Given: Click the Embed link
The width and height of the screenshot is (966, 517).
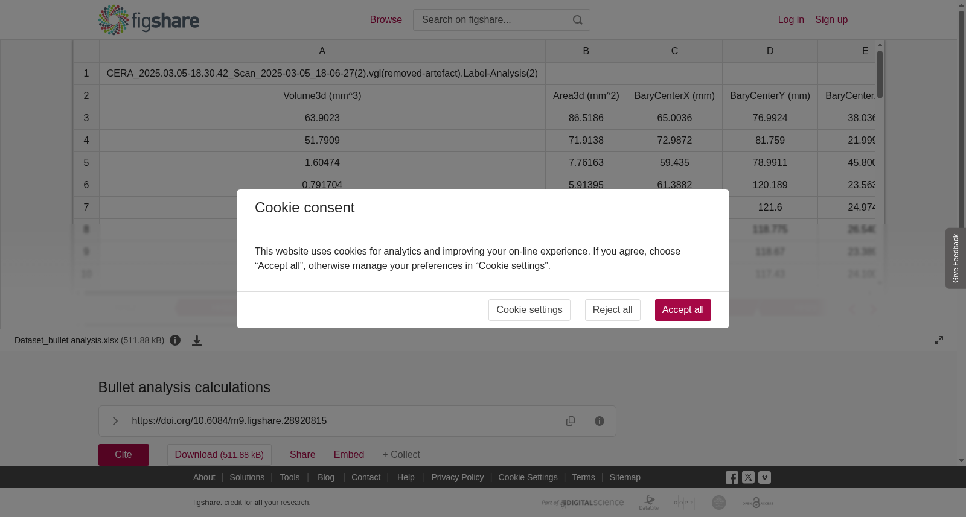Looking at the screenshot, I should [349, 455].
